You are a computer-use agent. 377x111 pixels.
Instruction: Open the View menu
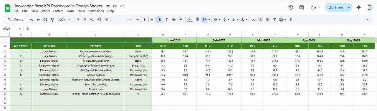click(x=34, y=11)
